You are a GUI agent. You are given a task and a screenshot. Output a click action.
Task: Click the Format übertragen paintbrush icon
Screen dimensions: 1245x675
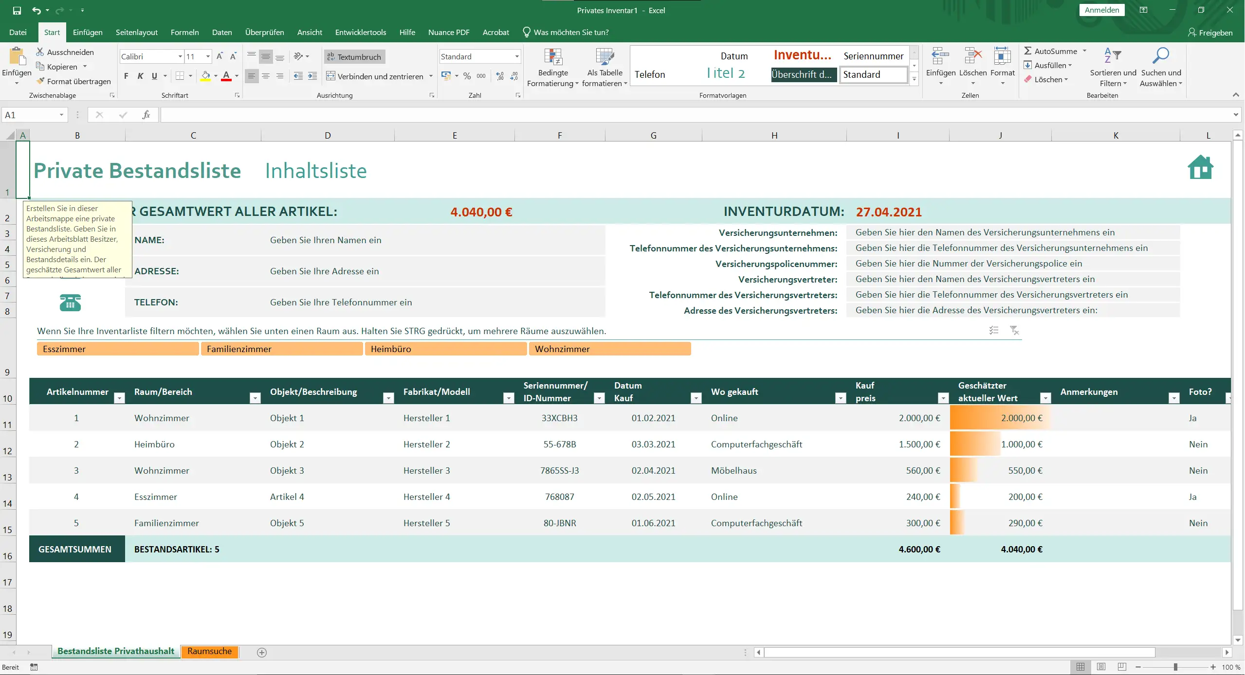coord(40,81)
